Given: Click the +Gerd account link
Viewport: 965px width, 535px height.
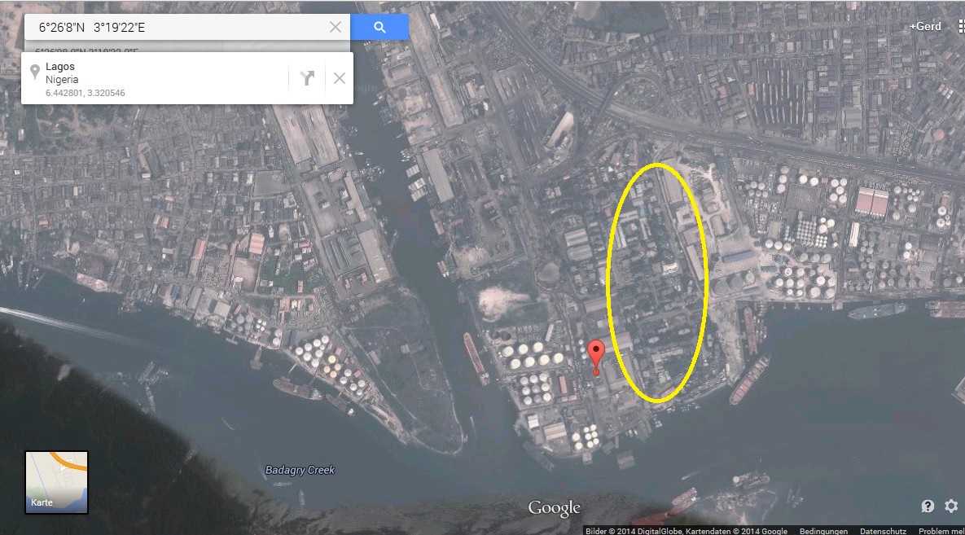Looking at the screenshot, I should tap(926, 26).
